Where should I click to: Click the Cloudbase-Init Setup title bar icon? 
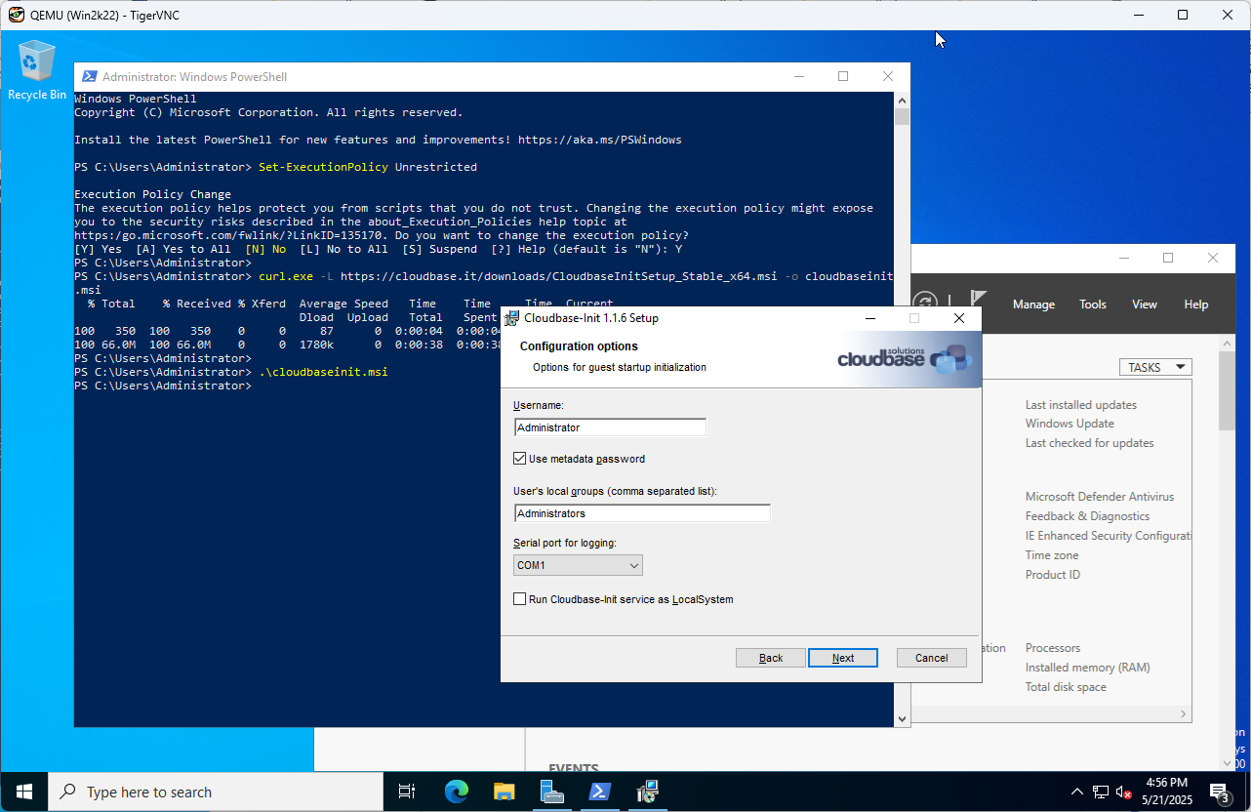(x=511, y=318)
